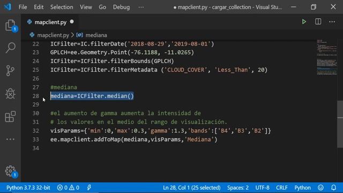Open the Go menu
The height and width of the screenshot is (193, 343).
point(102,7)
